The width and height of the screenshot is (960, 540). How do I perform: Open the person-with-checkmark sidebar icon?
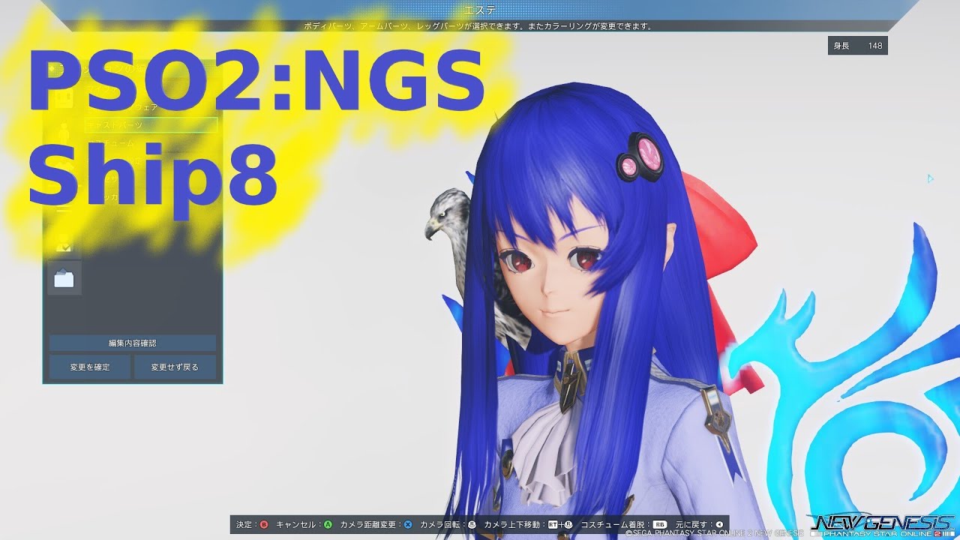tap(64, 241)
